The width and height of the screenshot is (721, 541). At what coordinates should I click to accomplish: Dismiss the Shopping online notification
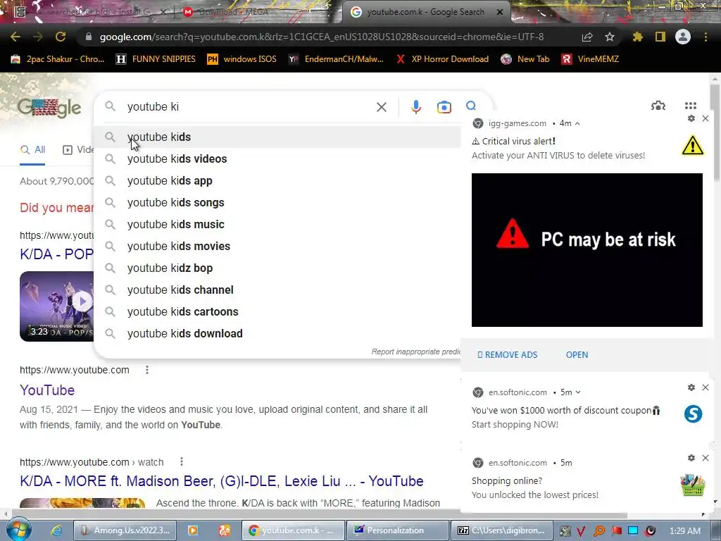706,458
